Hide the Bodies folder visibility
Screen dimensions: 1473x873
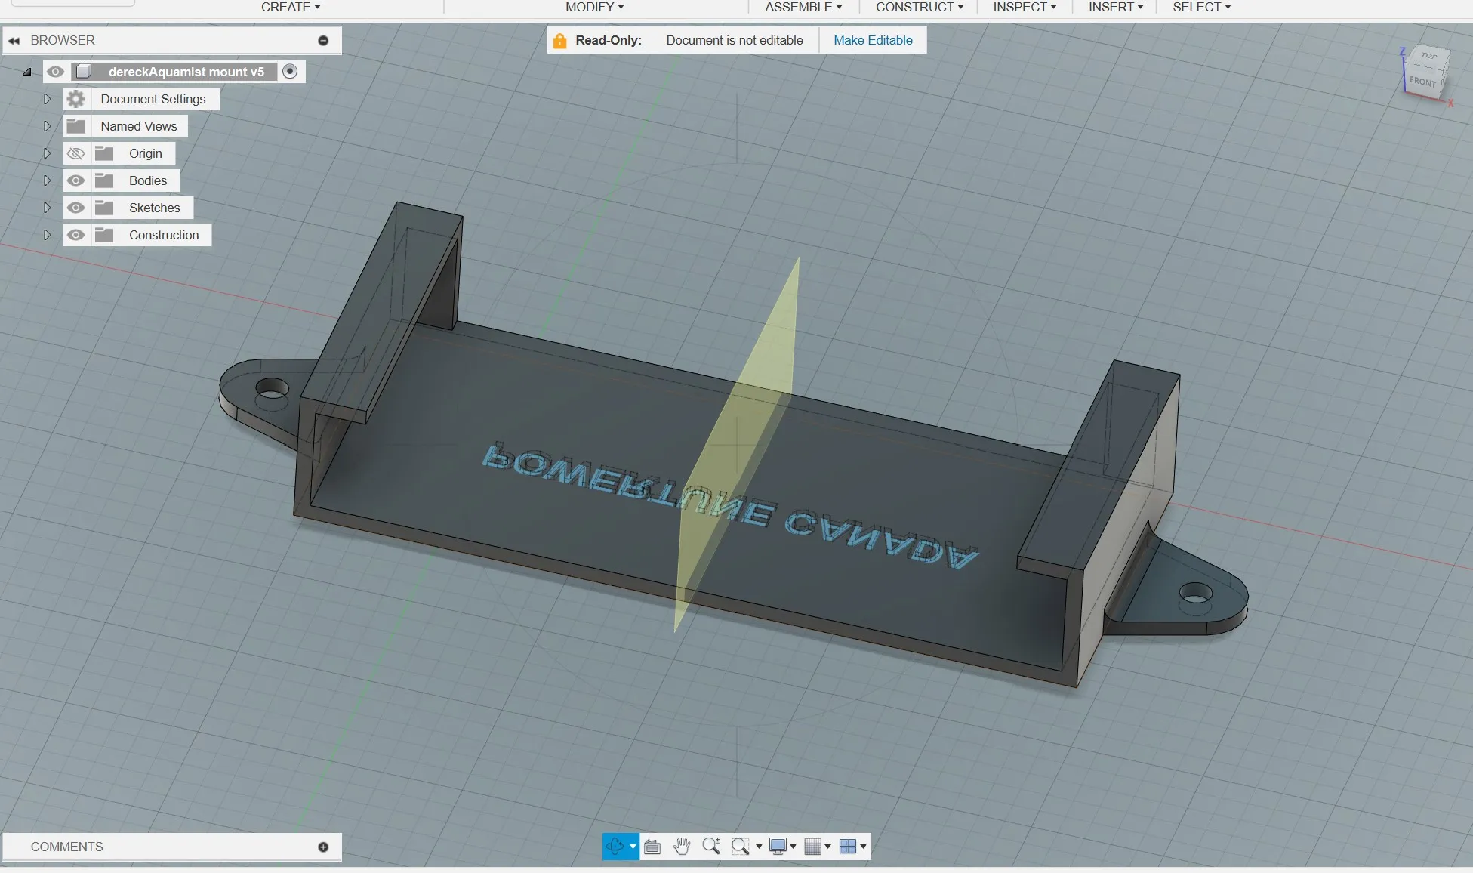coord(75,180)
